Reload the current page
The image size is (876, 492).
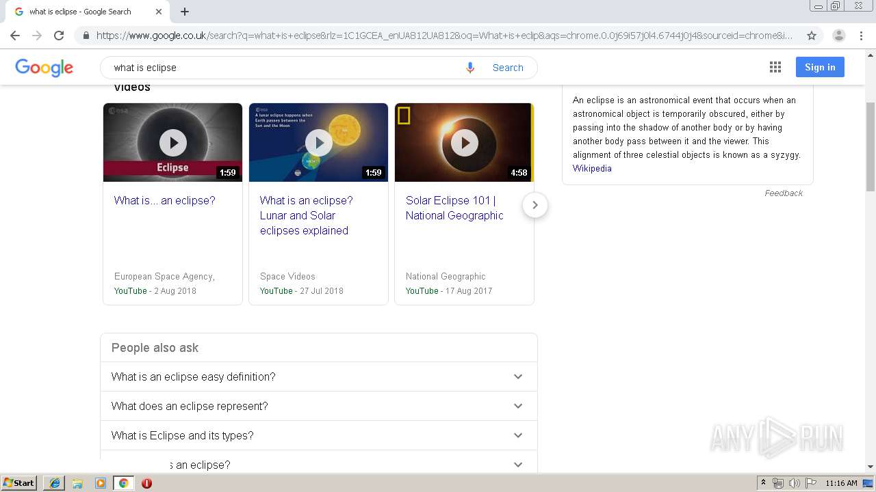tap(59, 36)
